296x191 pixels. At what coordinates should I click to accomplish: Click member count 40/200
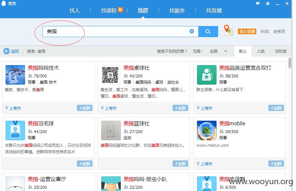click(x=136, y=76)
